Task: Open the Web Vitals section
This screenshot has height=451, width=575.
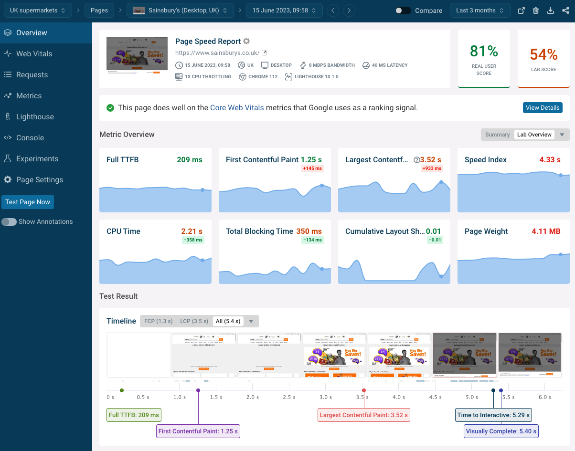Action: (46, 53)
